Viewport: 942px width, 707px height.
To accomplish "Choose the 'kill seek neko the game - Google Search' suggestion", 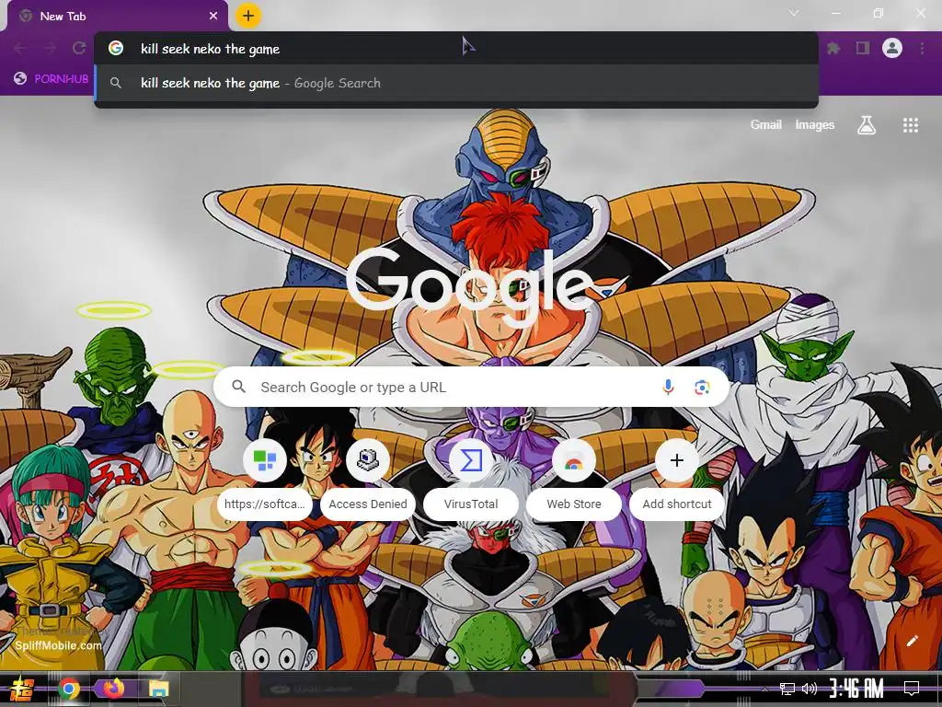I will (456, 83).
